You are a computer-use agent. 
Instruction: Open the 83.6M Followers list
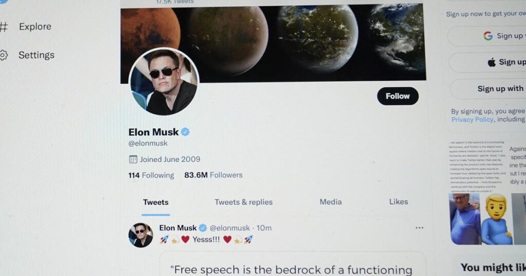point(213,175)
